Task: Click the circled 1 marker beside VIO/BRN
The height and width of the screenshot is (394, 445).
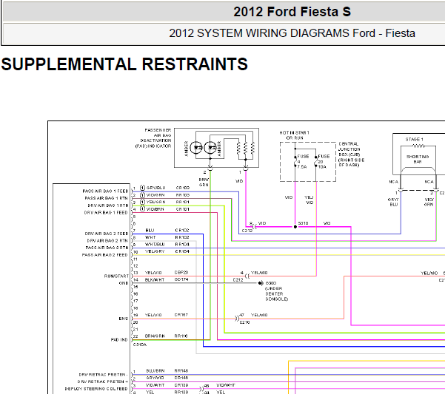Action: [143, 209]
